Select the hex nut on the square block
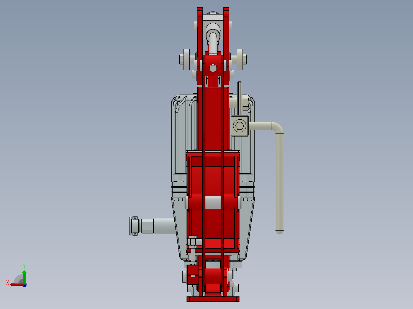Viewport: 413px width, 309px height. point(239,125)
